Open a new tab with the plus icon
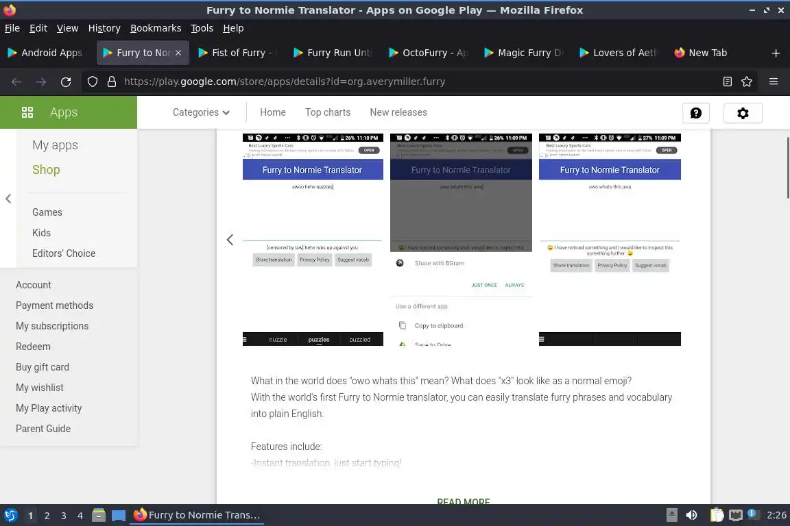790x526 pixels. [776, 53]
